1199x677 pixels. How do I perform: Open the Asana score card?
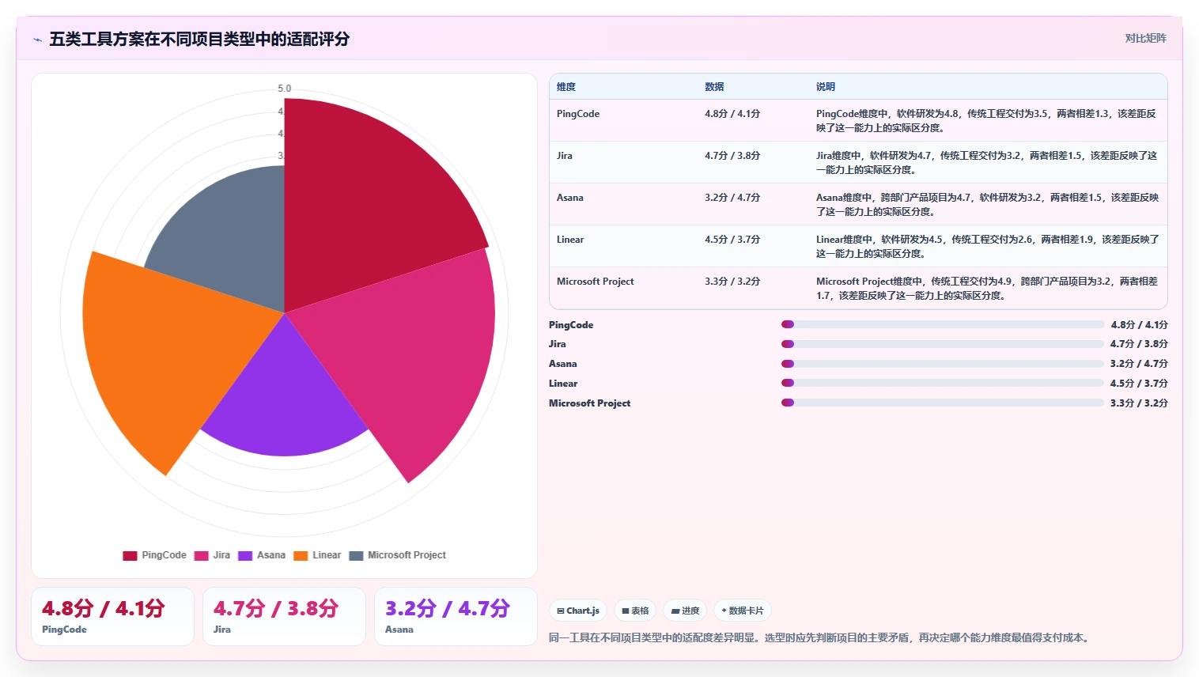(456, 616)
